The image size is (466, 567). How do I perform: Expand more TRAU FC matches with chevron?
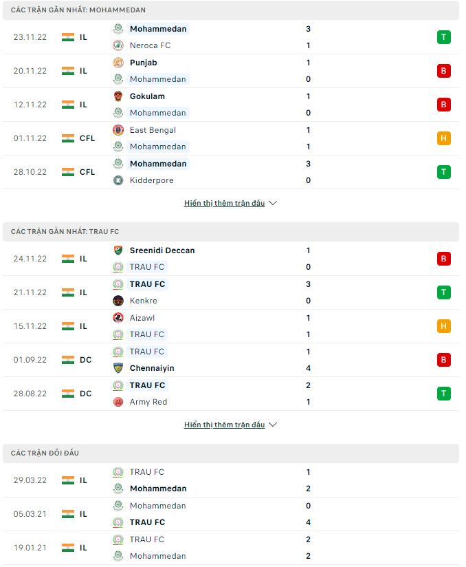273,425
